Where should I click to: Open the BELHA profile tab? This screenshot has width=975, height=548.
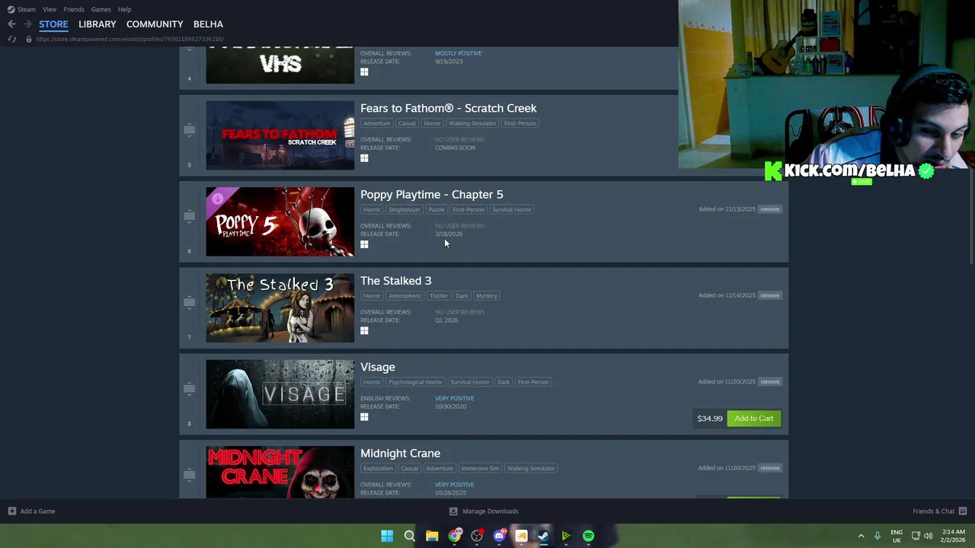click(208, 24)
